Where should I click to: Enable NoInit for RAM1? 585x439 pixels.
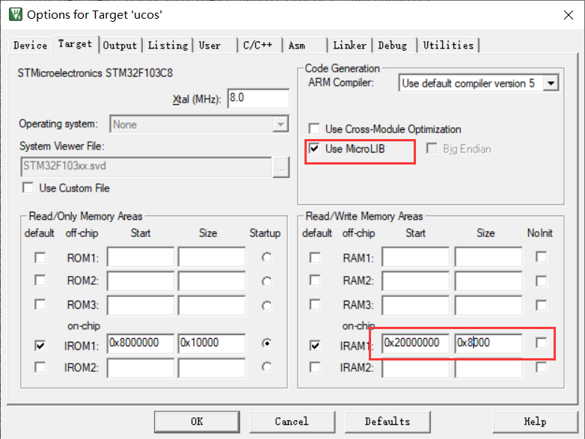541,257
